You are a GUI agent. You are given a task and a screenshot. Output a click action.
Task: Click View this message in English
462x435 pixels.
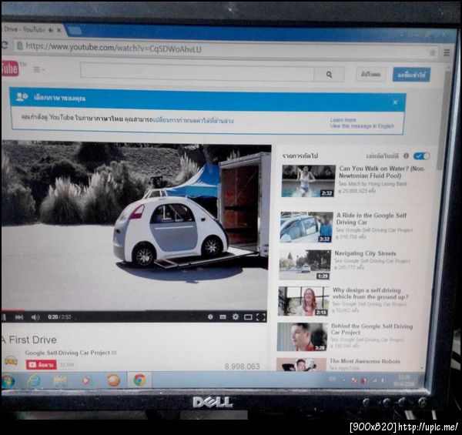point(362,126)
